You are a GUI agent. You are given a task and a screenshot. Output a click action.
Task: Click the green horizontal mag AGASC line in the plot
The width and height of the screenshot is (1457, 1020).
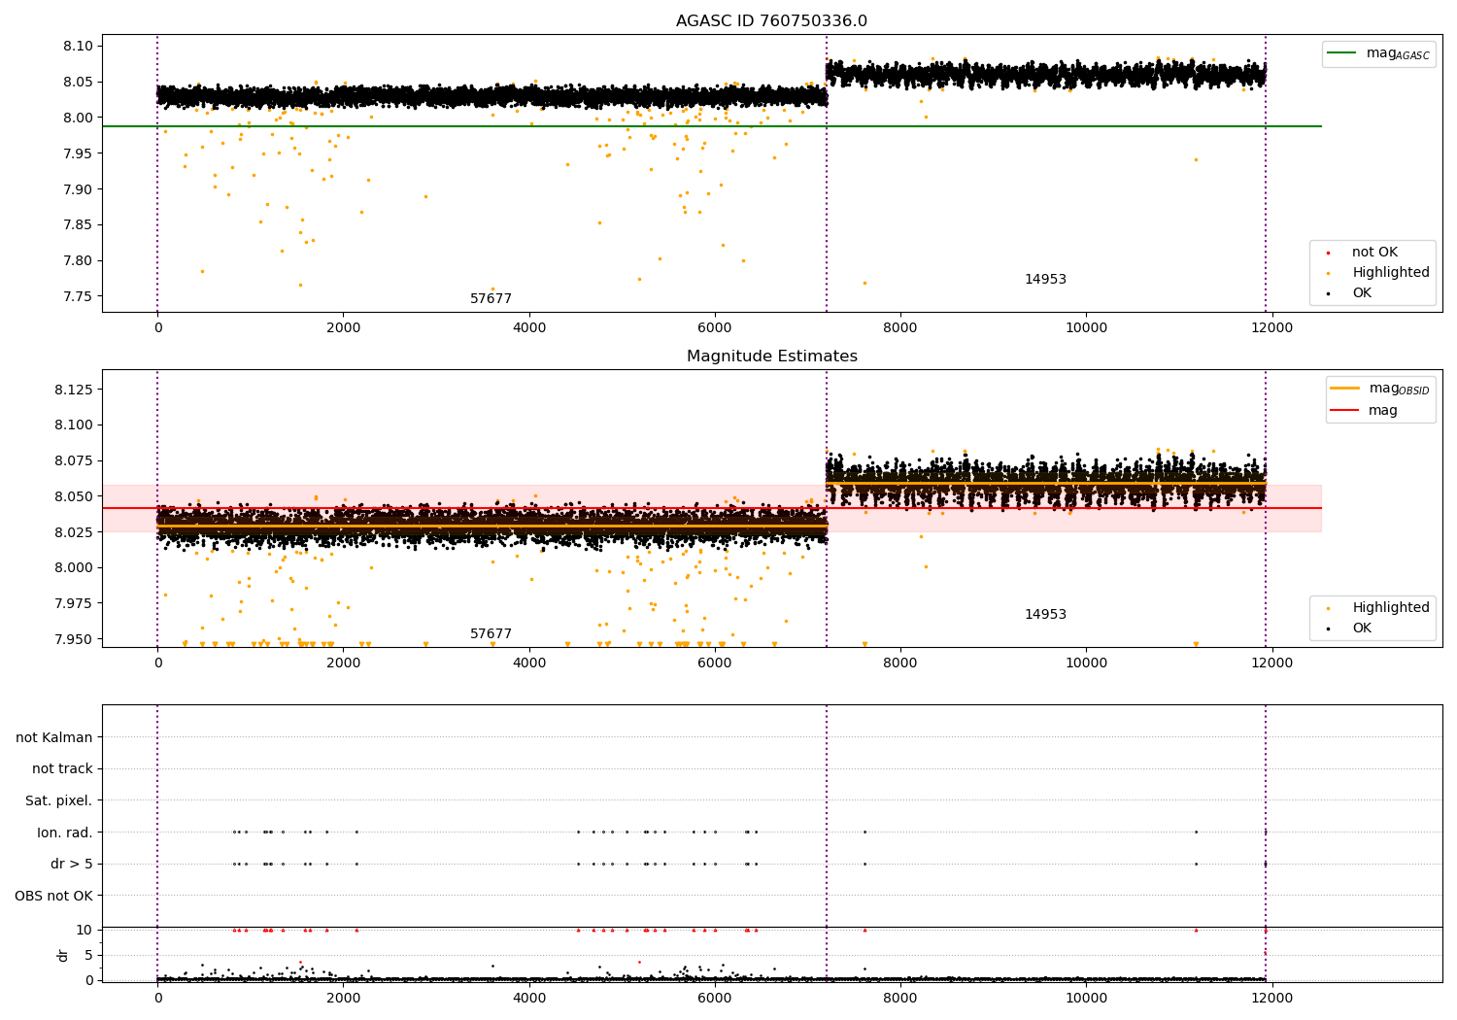(711, 126)
